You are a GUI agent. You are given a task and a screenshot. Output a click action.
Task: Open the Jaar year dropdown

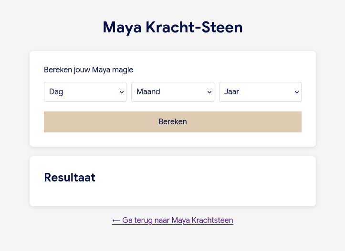(260, 92)
